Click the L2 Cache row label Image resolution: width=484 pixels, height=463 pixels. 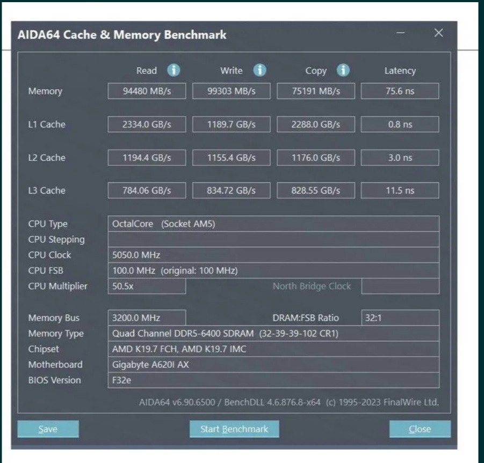(x=47, y=158)
